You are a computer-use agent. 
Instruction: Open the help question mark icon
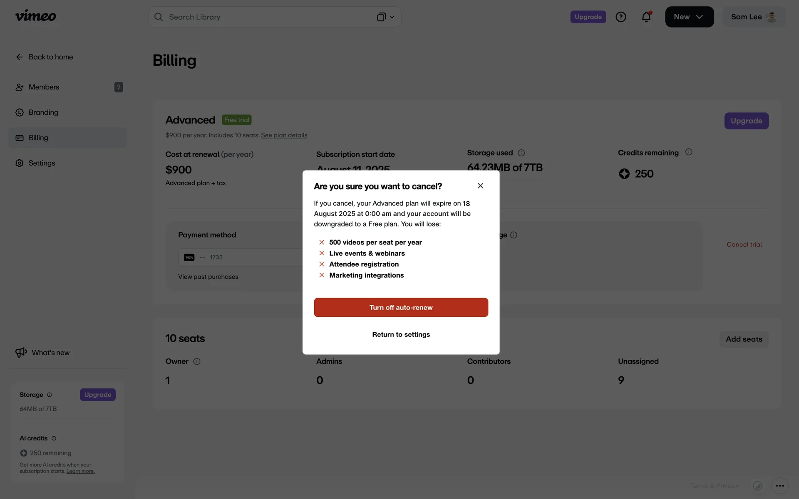click(x=620, y=17)
